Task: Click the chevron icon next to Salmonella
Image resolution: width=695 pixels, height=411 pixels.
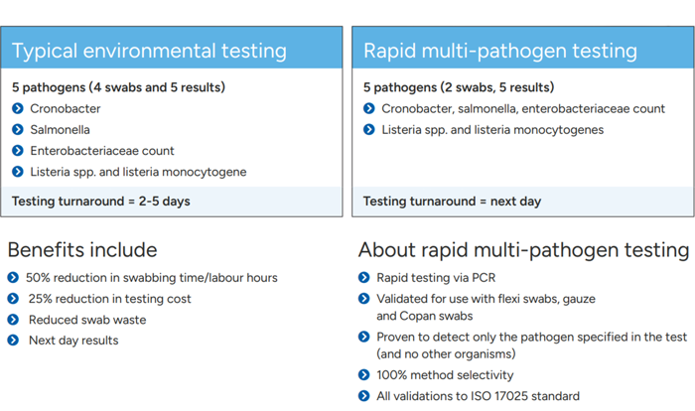Action: [x=18, y=129]
